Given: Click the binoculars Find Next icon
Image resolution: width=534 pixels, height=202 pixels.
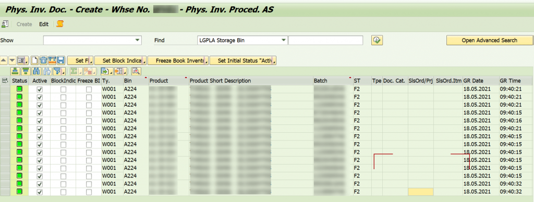Looking at the screenshot, I should pyautogui.click(x=47, y=71).
